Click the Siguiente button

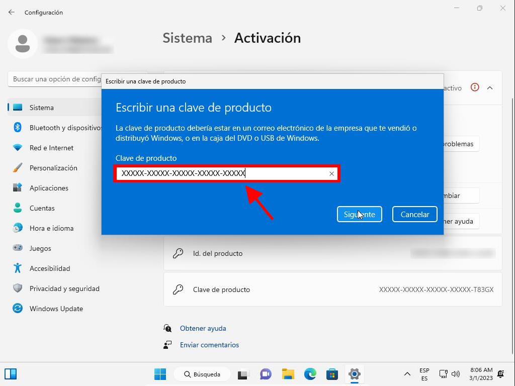[x=359, y=214]
